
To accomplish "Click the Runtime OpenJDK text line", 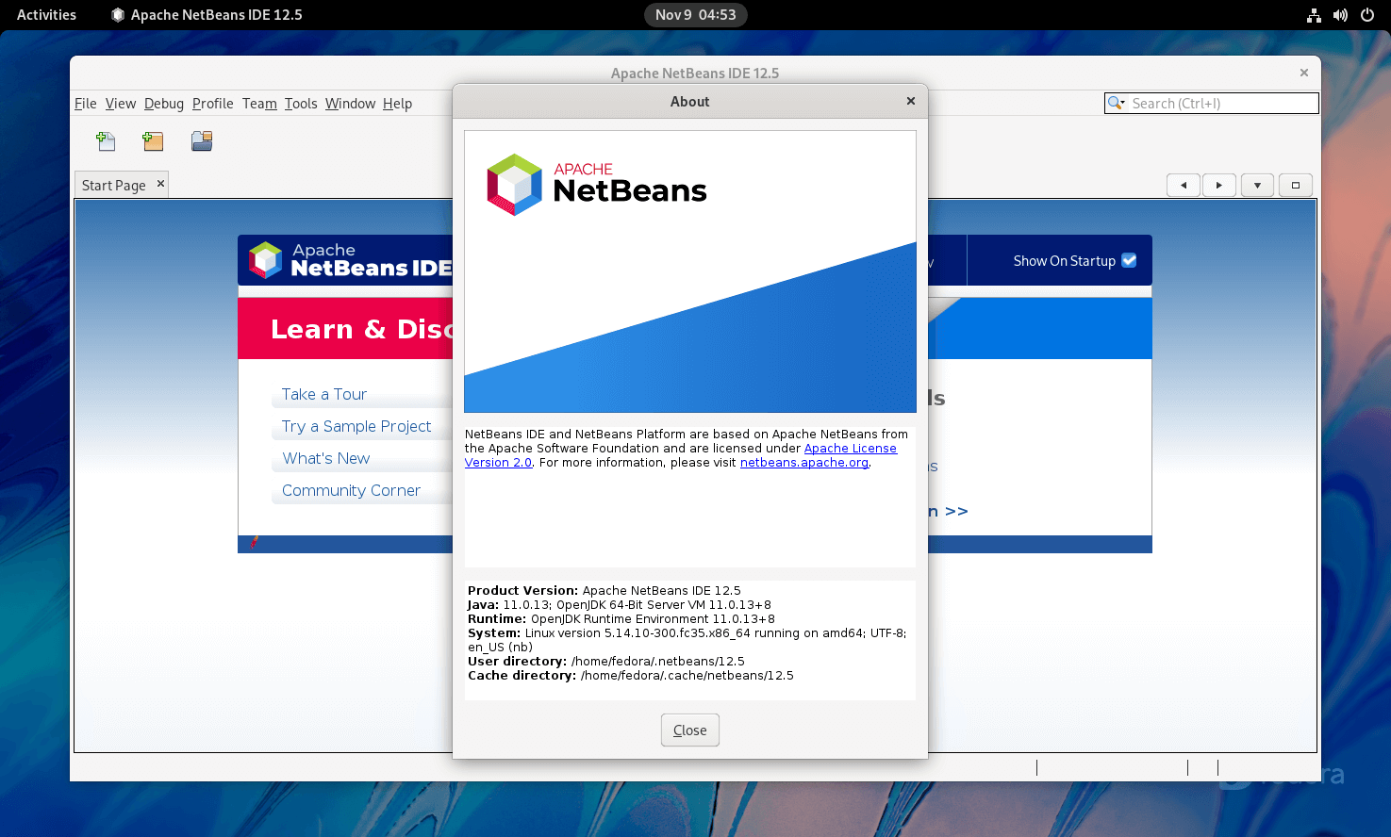I will pyautogui.click(x=621, y=619).
